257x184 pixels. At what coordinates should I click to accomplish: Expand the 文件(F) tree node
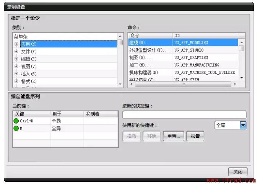[16, 51]
